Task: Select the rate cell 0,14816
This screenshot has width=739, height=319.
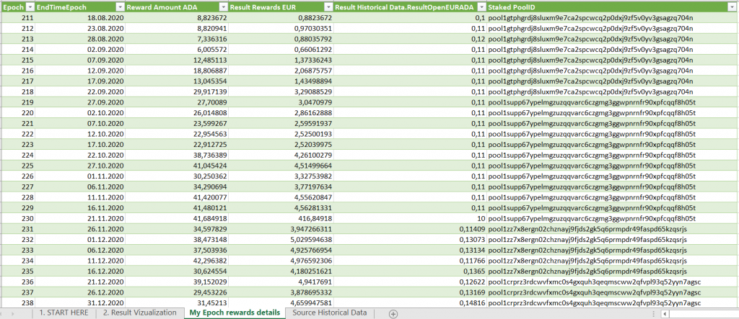Action: click(x=410, y=302)
